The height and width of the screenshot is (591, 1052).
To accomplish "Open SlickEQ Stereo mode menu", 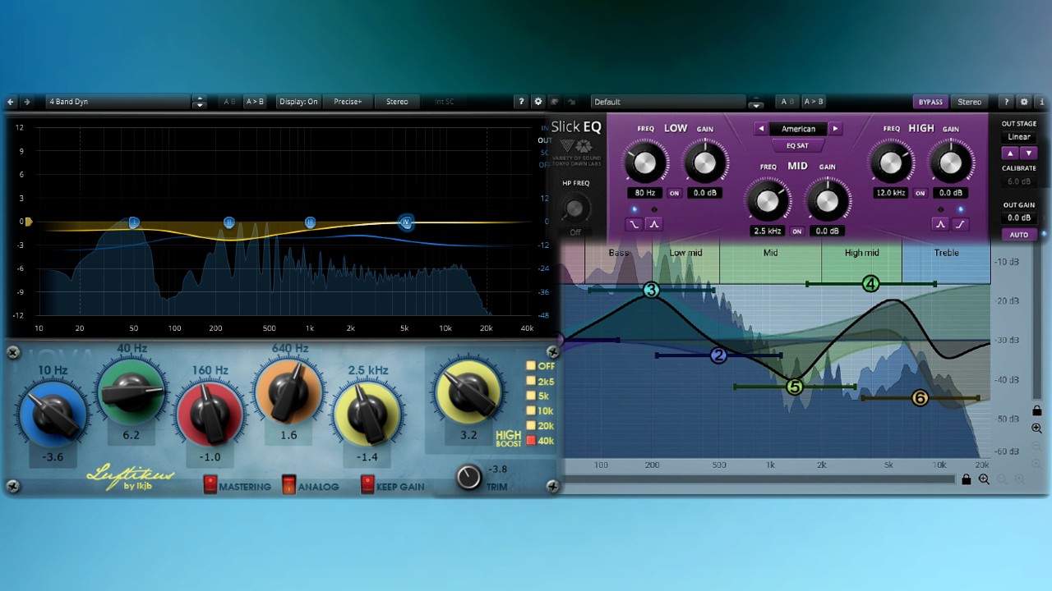I will pyautogui.click(x=970, y=102).
